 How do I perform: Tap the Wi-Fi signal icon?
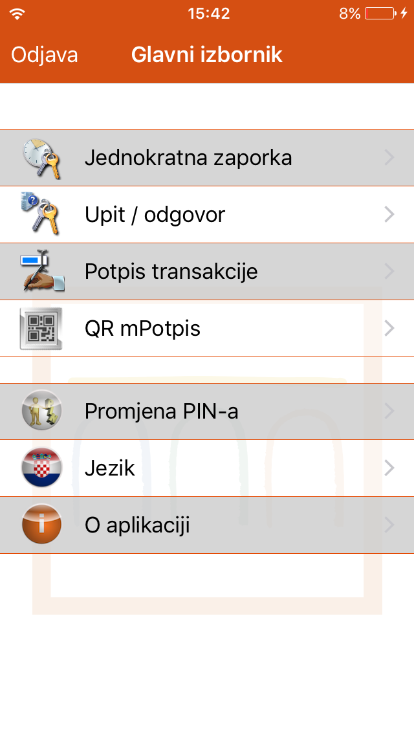point(17,14)
